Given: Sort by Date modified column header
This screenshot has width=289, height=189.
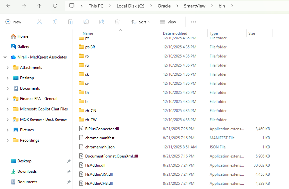Looking at the screenshot, I should 175,33.
